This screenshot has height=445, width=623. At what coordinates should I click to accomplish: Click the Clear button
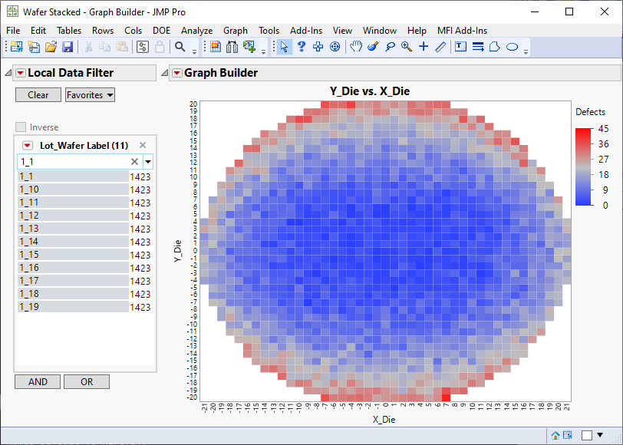[x=38, y=94]
